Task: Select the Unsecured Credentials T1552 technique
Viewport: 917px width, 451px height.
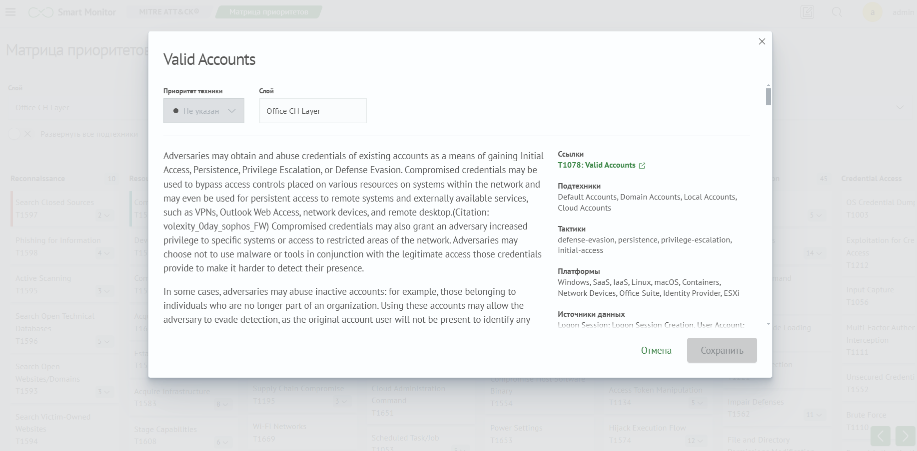Action: [x=880, y=383]
